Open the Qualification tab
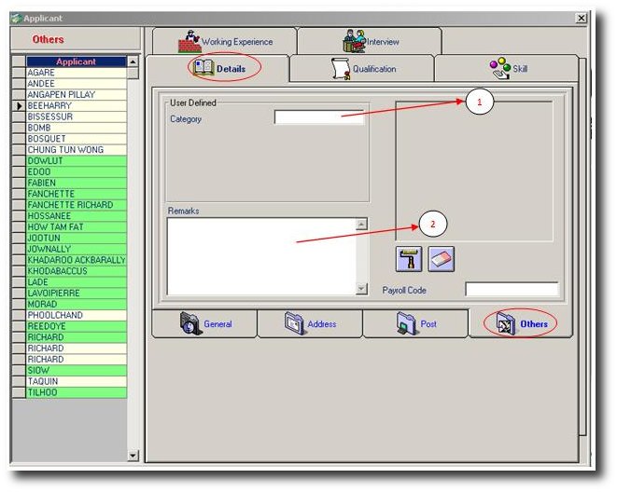617x492 pixels. tap(362, 69)
